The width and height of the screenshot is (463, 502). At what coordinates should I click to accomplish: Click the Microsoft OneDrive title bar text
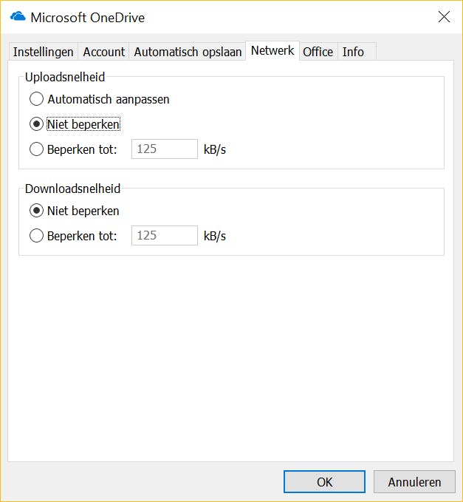(87, 17)
